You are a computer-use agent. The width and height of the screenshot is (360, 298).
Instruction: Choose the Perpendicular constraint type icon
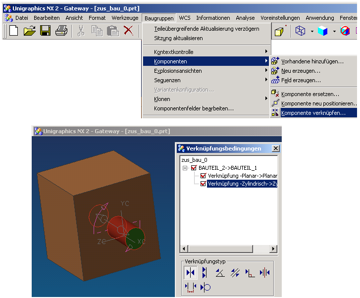[x=250, y=273]
